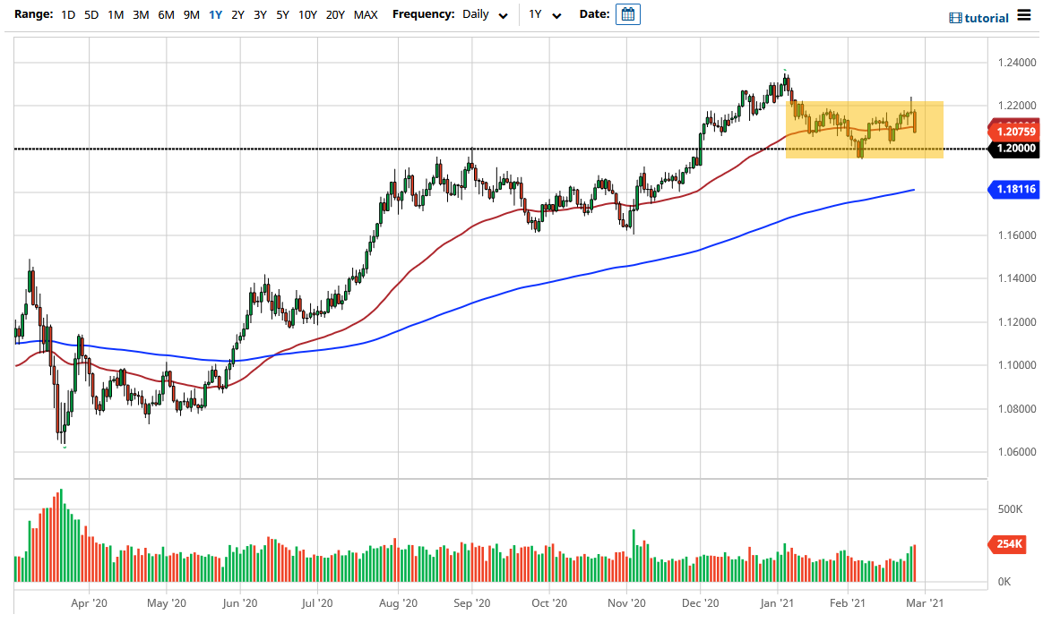Click the Jan '21 axis label
The image size is (1043, 623).
tap(777, 603)
